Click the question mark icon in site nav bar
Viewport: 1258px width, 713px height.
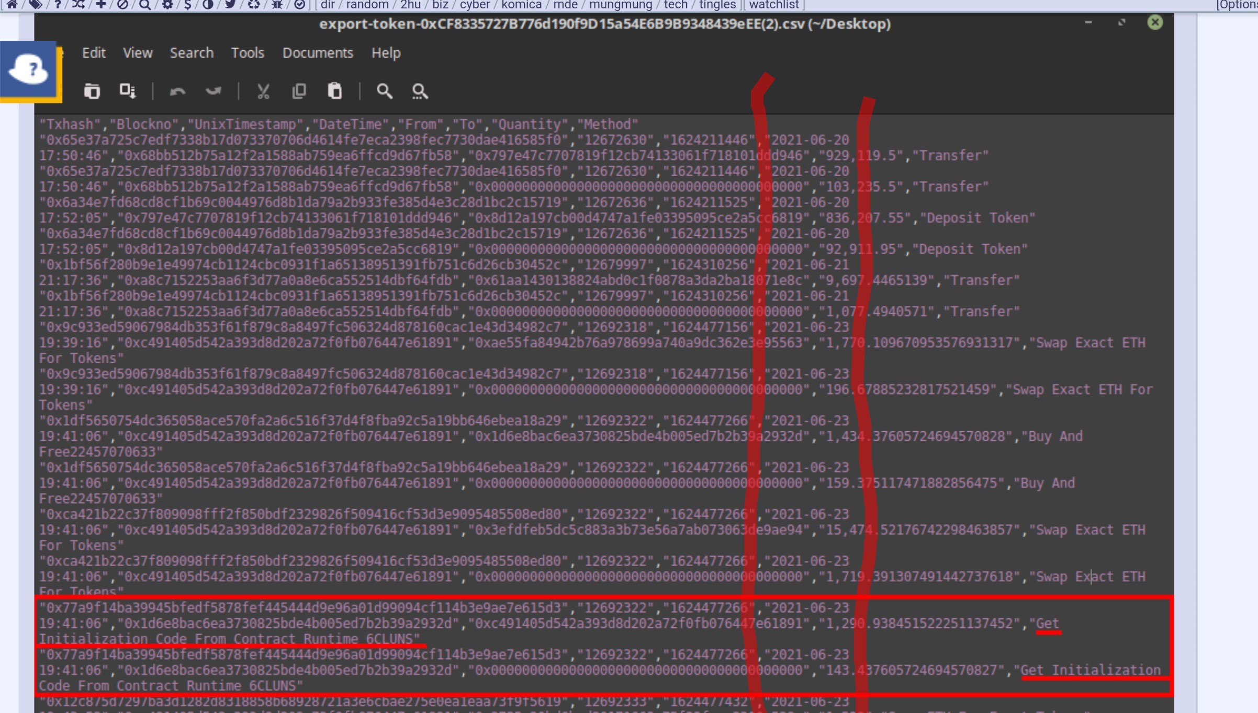click(58, 5)
